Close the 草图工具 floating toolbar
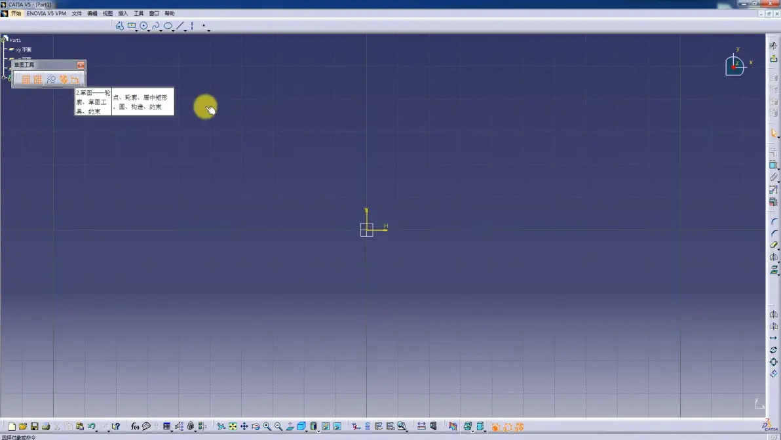The image size is (781, 440). pyautogui.click(x=81, y=66)
